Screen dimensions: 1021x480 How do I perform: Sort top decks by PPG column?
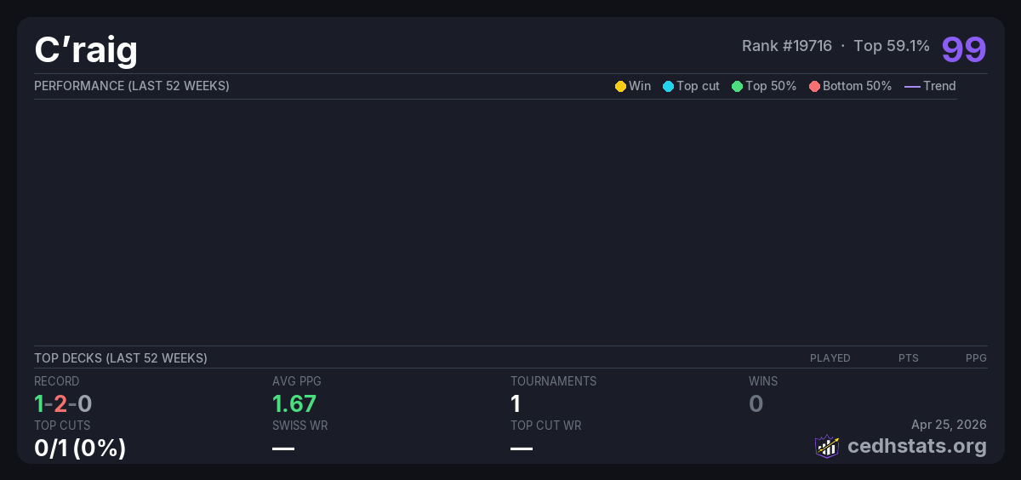(x=976, y=358)
